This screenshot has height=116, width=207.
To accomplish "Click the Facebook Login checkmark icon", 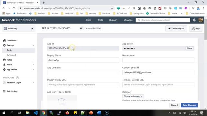I will [4, 82].
